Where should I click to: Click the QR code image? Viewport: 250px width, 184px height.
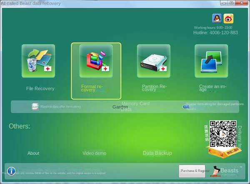(x=223, y=134)
